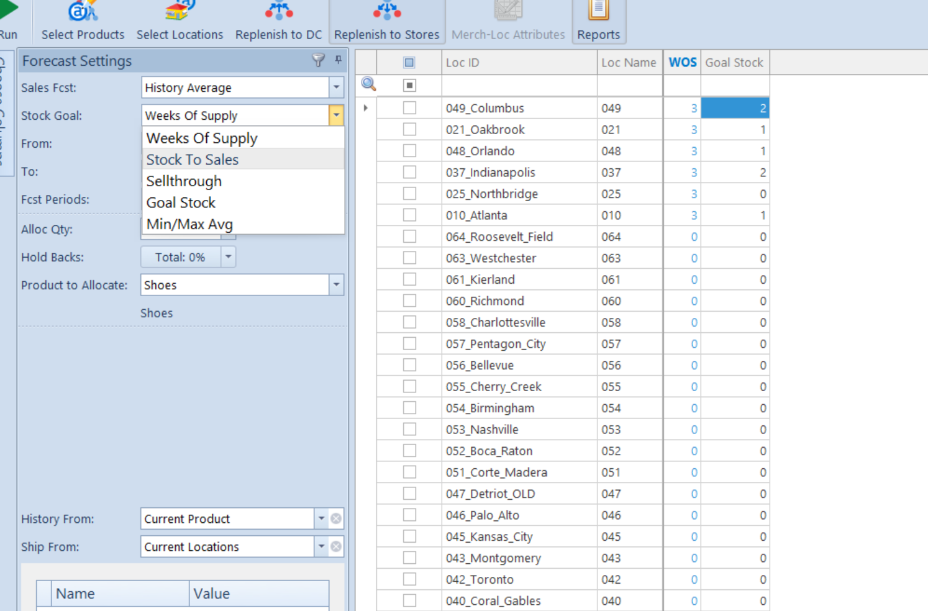This screenshot has width=928, height=611.
Task: Pin the Forecast Settings panel
Action: coord(338,60)
